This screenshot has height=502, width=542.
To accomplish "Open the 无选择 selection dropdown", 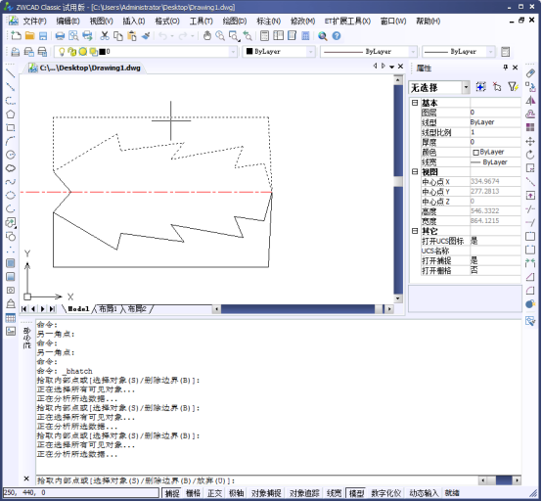I will pos(439,87).
